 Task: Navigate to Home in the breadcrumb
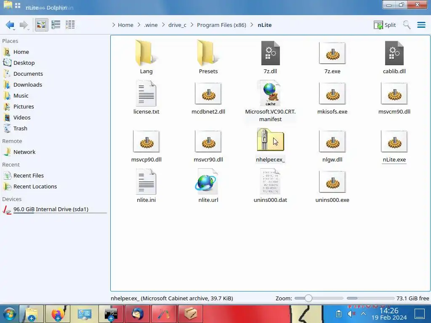pyautogui.click(x=125, y=25)
